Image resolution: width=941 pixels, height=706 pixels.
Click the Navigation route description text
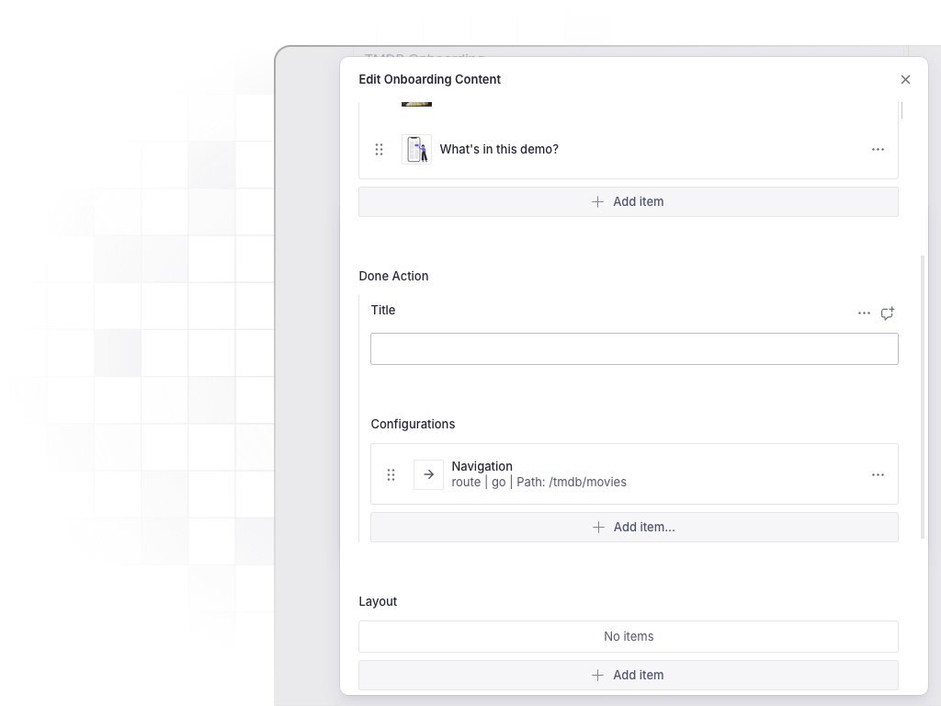coord(539,482)
